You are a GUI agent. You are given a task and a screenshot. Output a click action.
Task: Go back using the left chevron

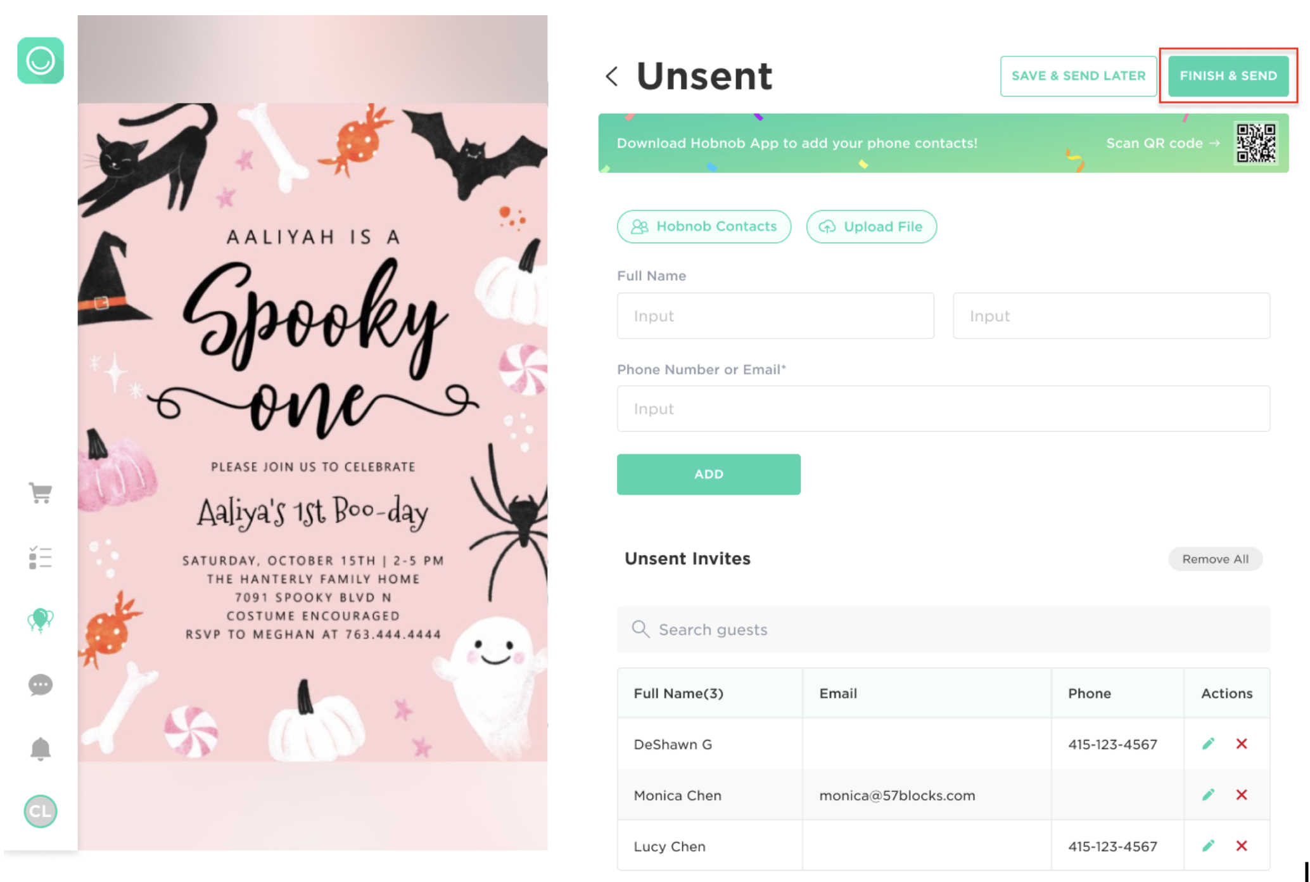[611, 77]
